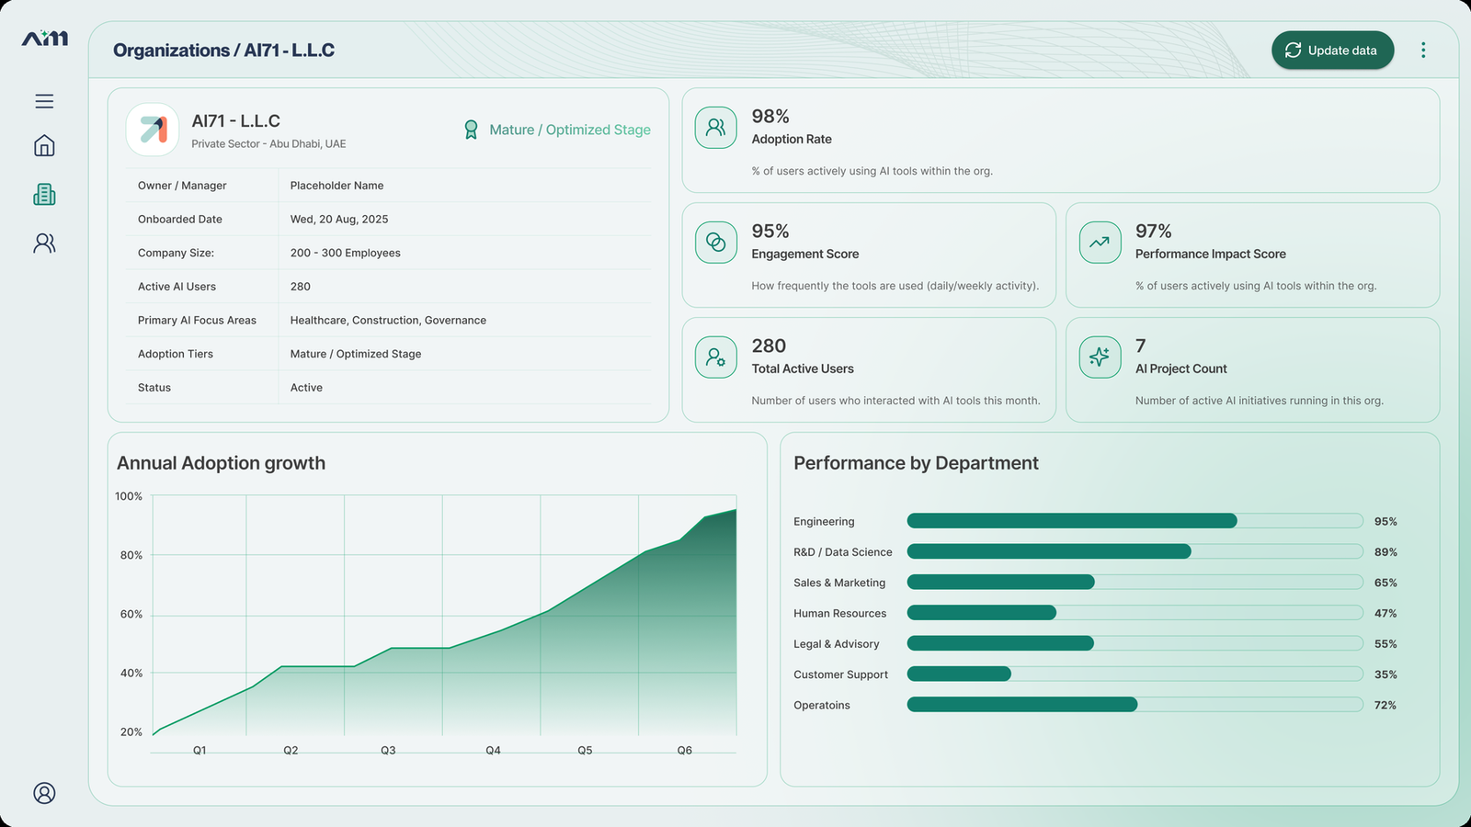This screenshot has width=1471, height=827.
Task: Click the Human Resources progress bar
Action: pyautogui.click(x=1135, y=613)
